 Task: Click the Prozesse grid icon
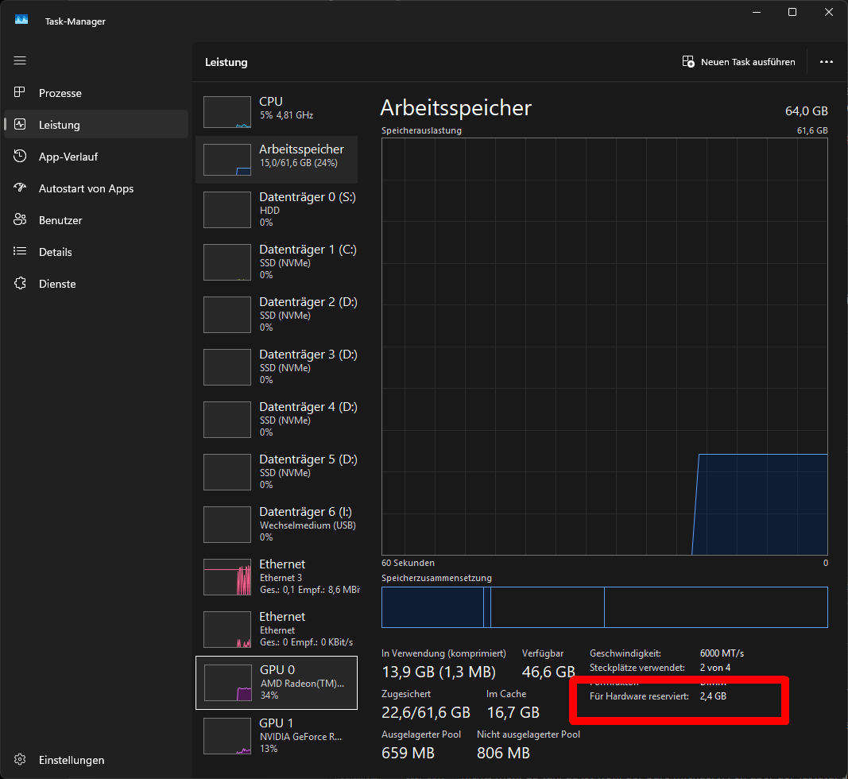(x=20, y=92)
